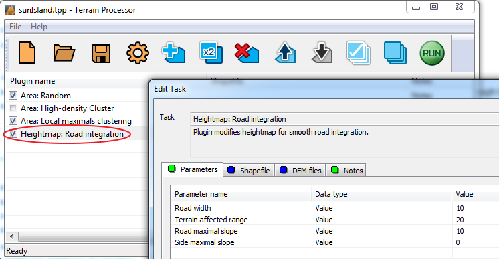Select Terrain affected range parameter
The width and height of the screenshot is (499, 259).
coord(335,220)
